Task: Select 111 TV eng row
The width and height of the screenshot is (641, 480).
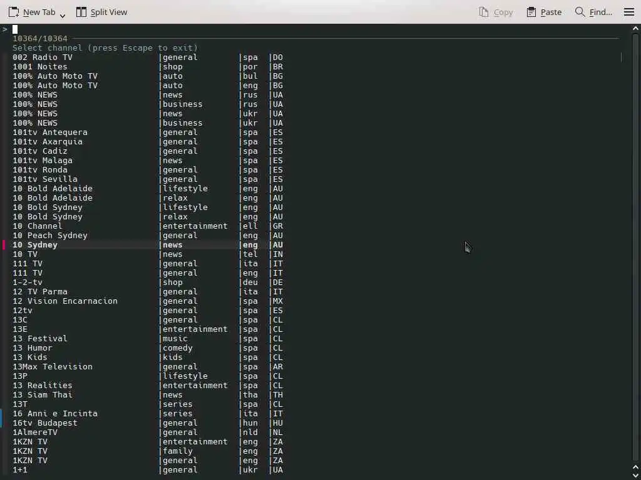Action: coord(148,273)
